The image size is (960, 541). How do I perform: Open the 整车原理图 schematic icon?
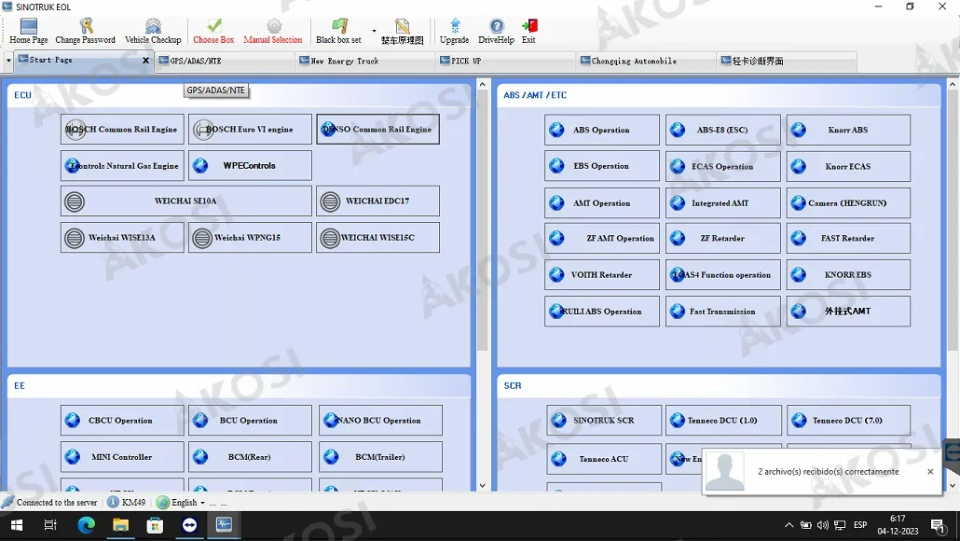click(x=403, y=31)
